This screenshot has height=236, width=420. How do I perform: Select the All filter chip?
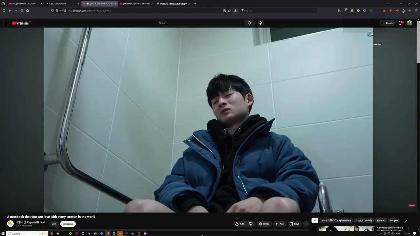tap(315, 221)
